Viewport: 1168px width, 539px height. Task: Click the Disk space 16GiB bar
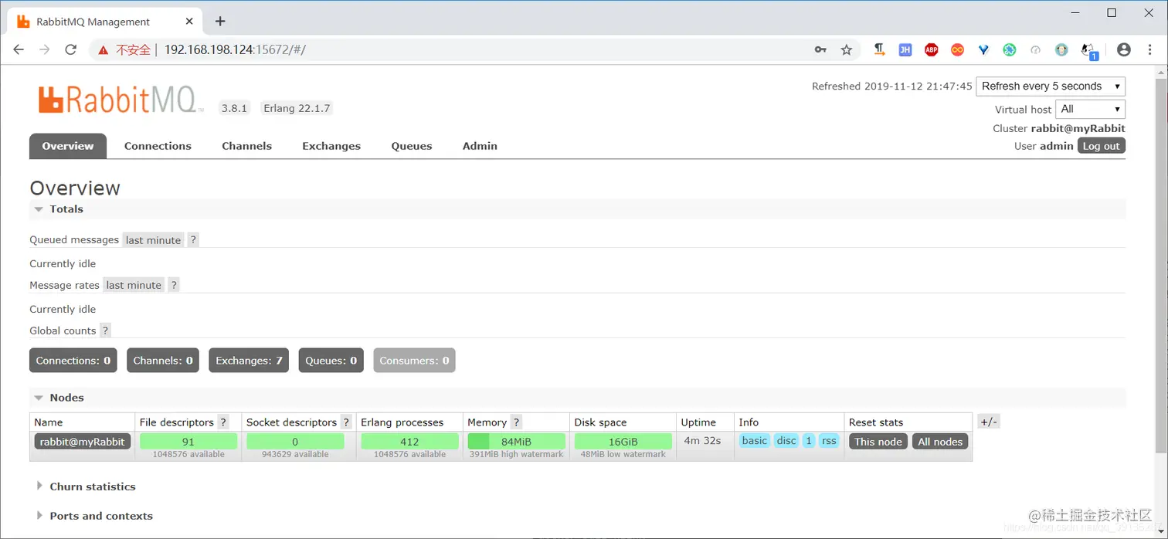click(x=623, y=442)
